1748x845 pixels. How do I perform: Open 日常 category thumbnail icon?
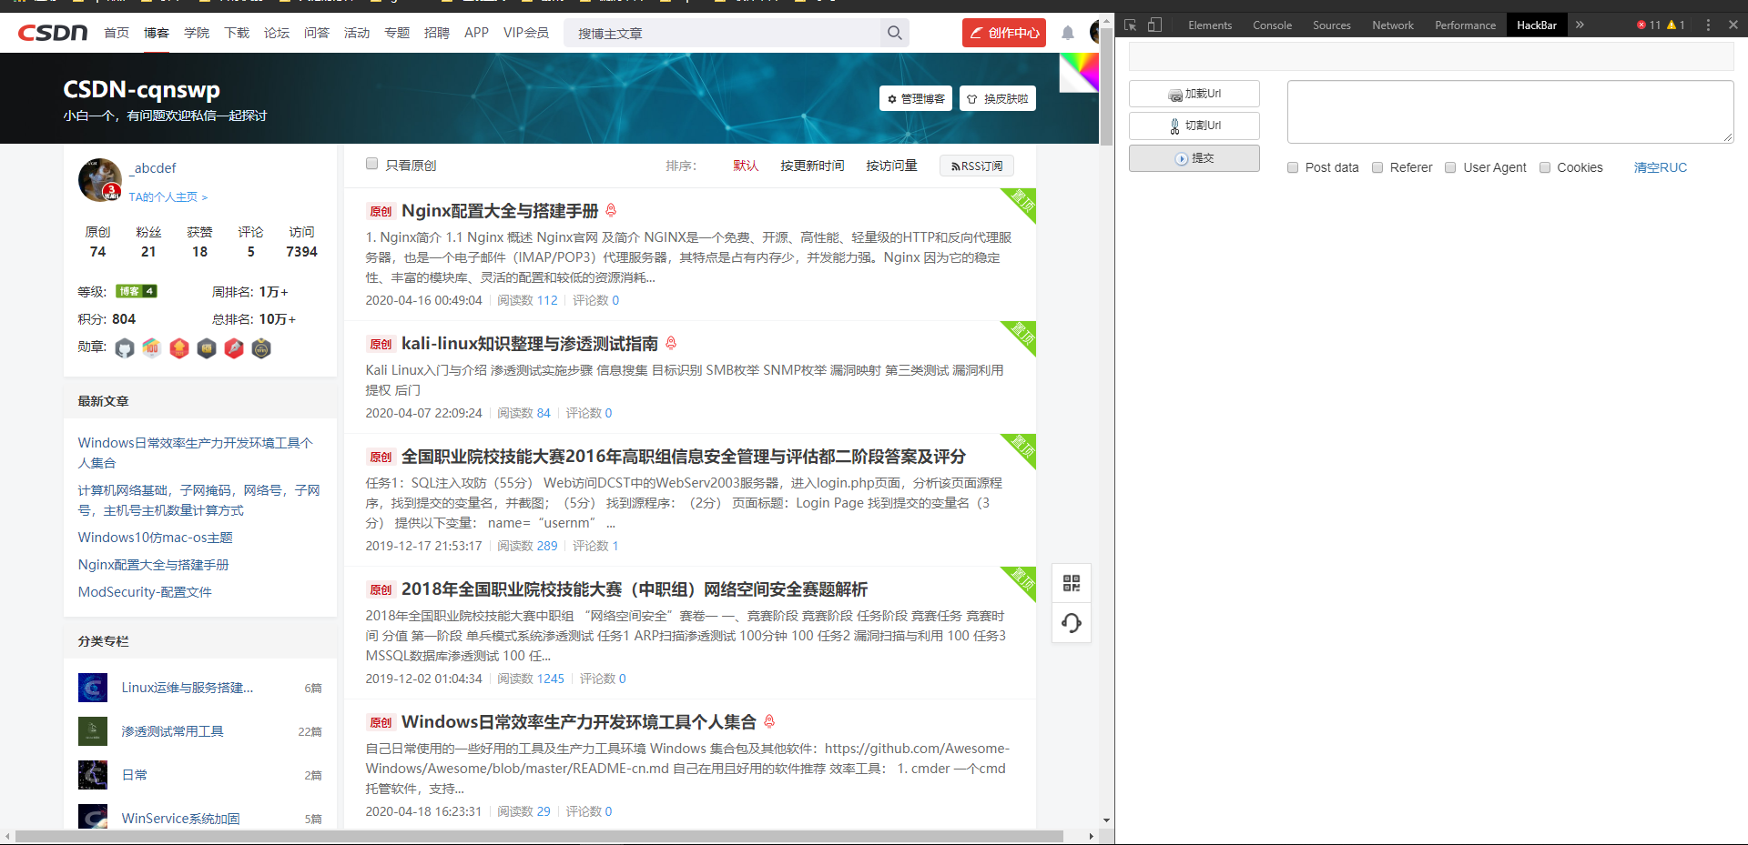(x=93, y=775)
